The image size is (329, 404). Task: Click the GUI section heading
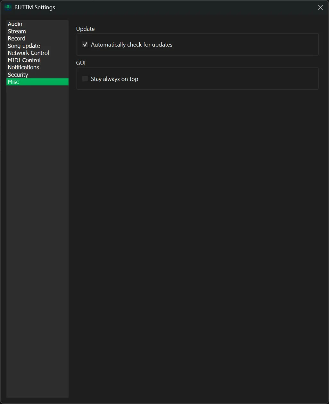coord(81,63)
